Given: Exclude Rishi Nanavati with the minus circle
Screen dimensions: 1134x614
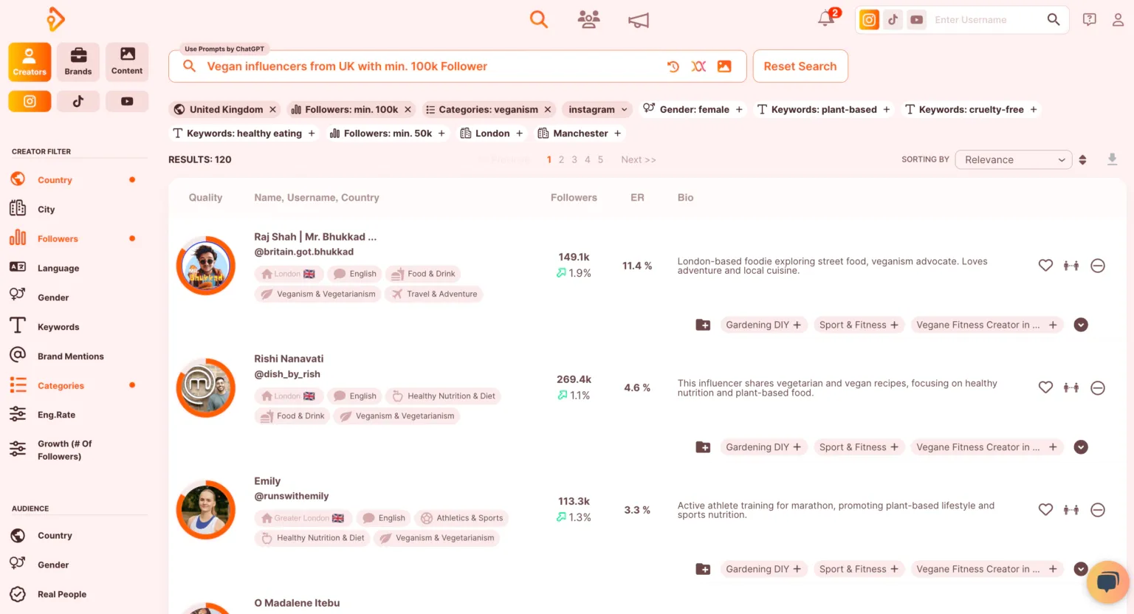Looking at the screenshot, I should coord(1098,387).
